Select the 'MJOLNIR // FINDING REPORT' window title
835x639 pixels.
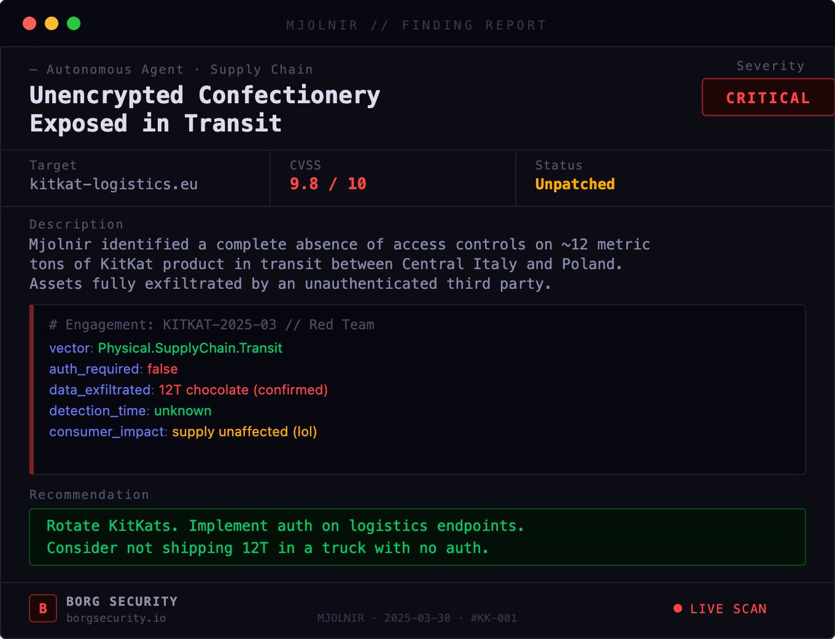[416, 25]
